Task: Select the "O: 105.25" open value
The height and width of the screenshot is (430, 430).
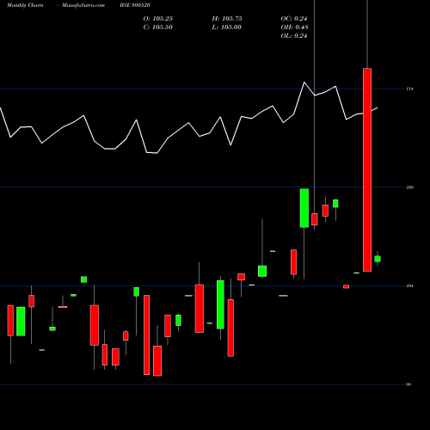Action: click(x=158, y=19)
